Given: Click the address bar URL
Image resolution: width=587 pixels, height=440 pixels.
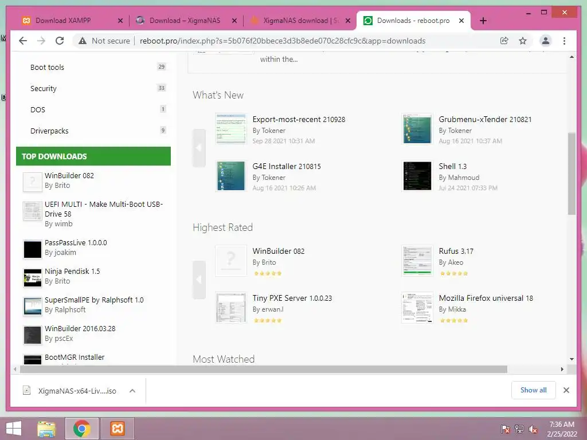Looking at the screenshot, I should [x=283, y=41].
